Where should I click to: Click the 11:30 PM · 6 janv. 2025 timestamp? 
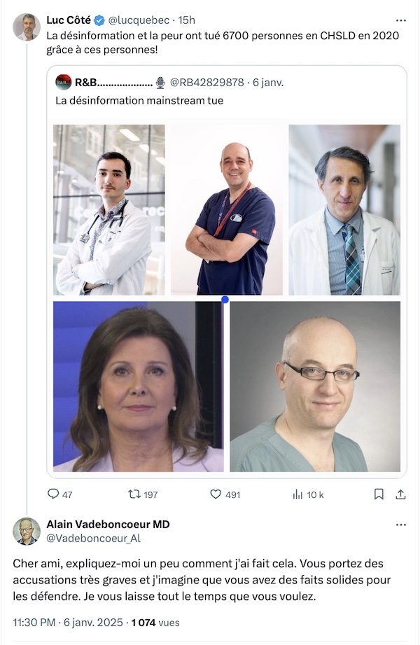(x=68, y=623)
